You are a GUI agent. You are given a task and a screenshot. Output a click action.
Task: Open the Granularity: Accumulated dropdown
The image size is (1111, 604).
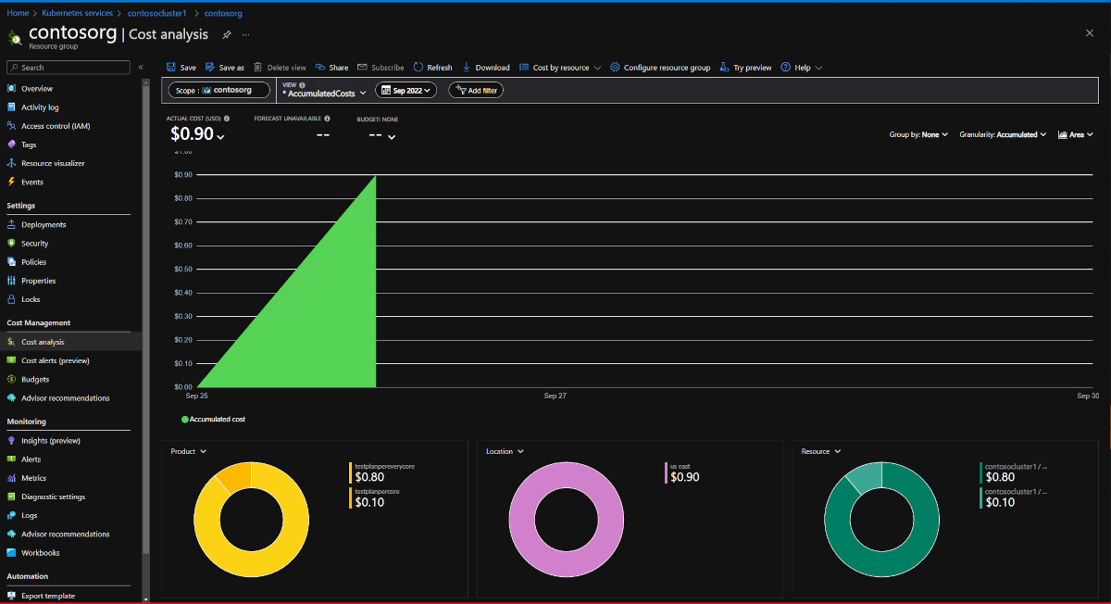(x=1002, y=133)
